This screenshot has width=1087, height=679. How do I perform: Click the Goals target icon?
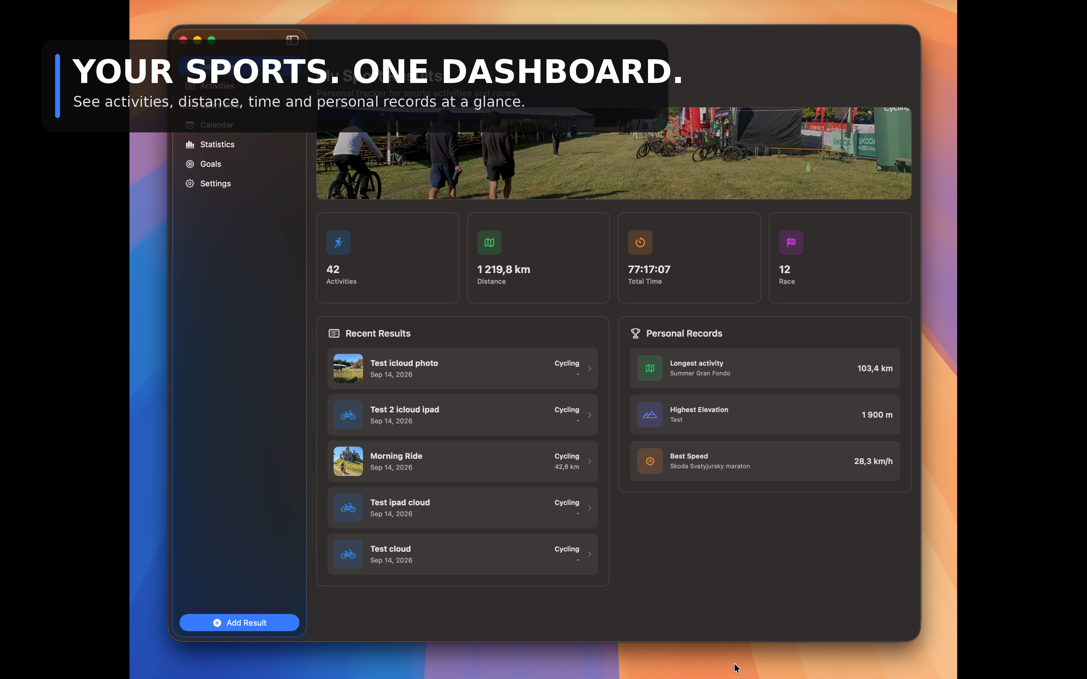(x=190, y=164)
